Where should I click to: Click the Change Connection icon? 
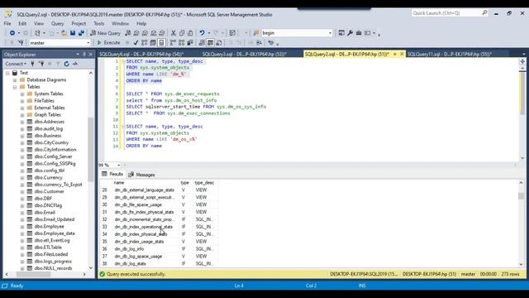[21, 42]
